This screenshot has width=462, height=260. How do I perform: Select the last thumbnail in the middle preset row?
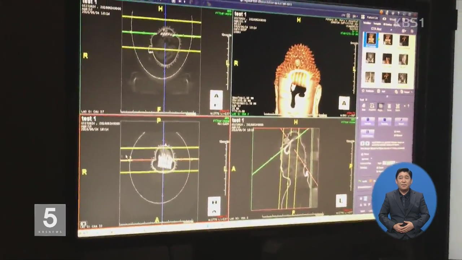tap(403, 59)
